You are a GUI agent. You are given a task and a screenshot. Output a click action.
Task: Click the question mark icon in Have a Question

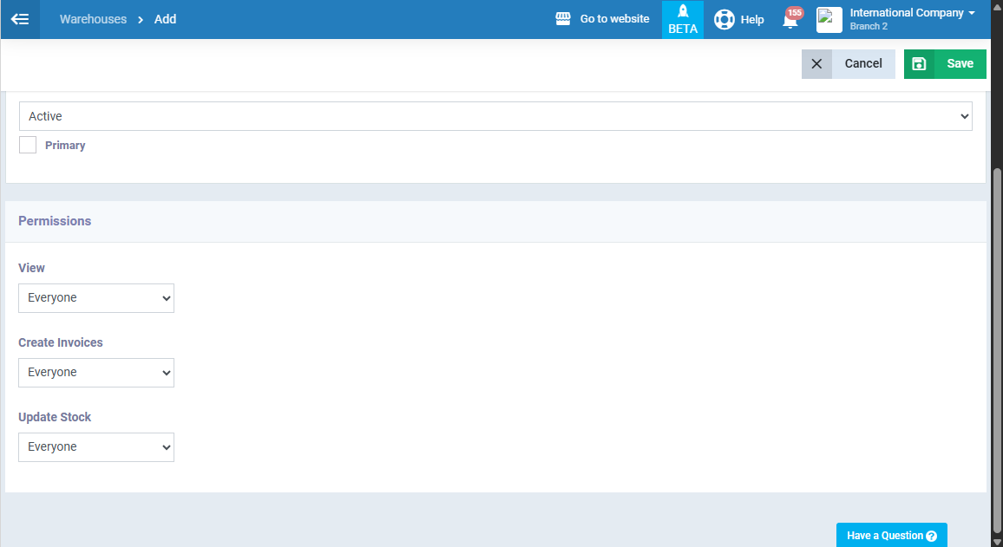point(931,536)
